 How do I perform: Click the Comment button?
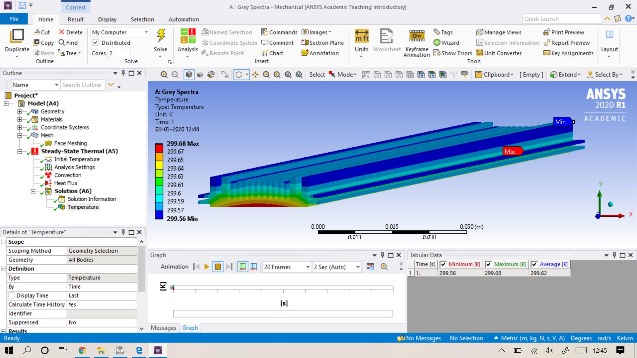click(277, 43)
